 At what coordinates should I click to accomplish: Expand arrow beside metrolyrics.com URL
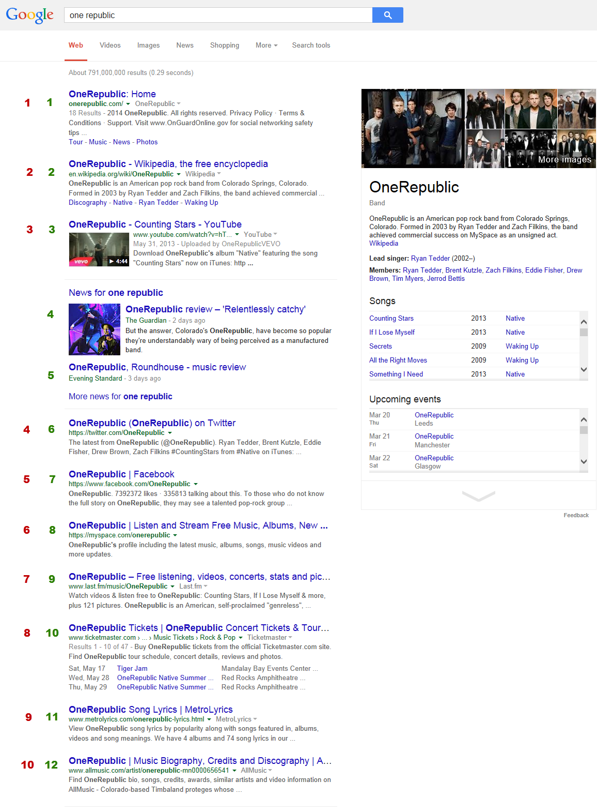pyautogui.click(x=209, y=719)
